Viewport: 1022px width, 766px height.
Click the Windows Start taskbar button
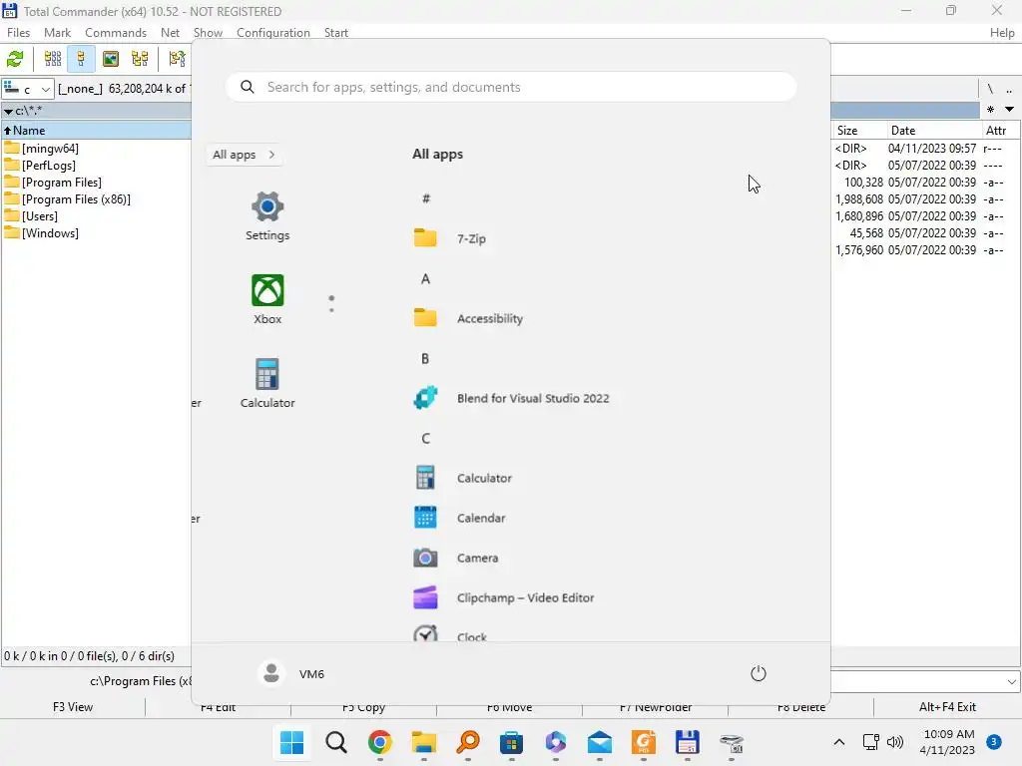pos(292,742)
